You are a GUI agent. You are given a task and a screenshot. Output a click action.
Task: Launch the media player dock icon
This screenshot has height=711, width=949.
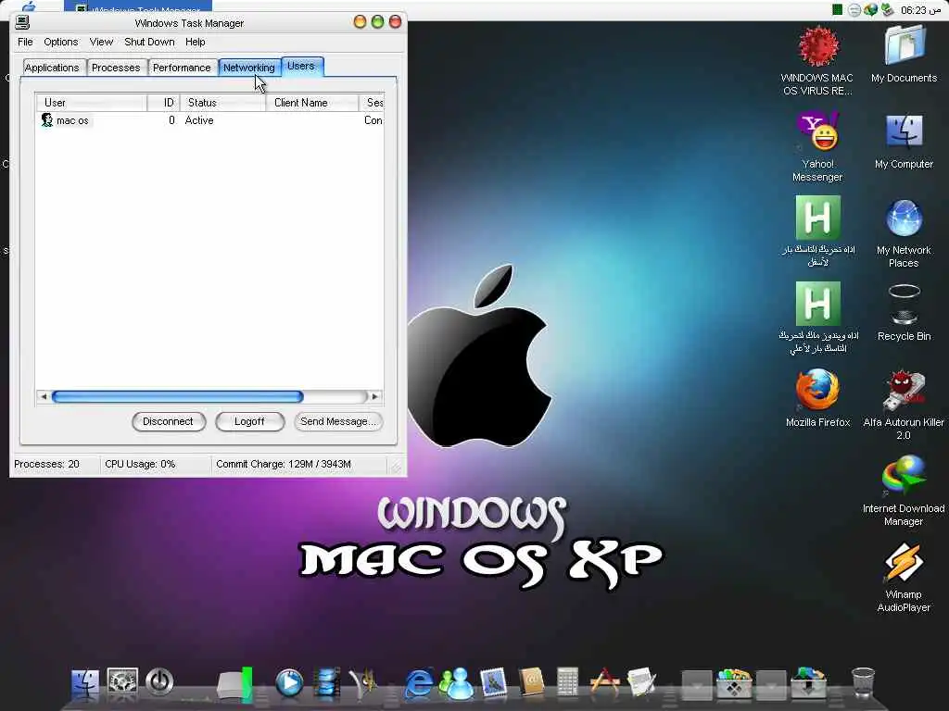[x=289, y=683]
